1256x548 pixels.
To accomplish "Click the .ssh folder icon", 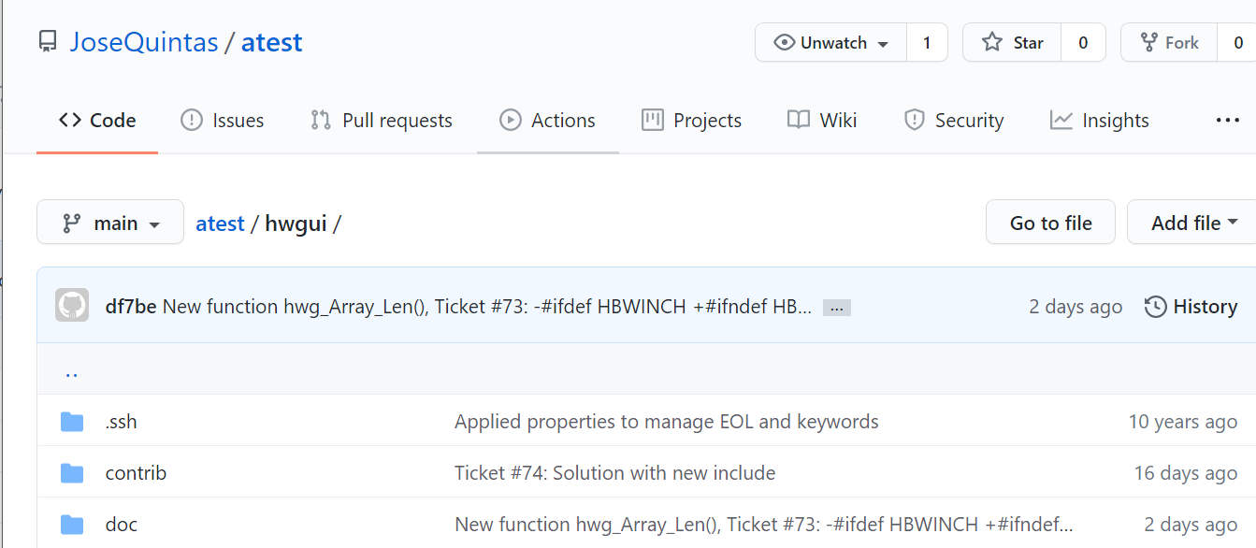I will 72,422.
